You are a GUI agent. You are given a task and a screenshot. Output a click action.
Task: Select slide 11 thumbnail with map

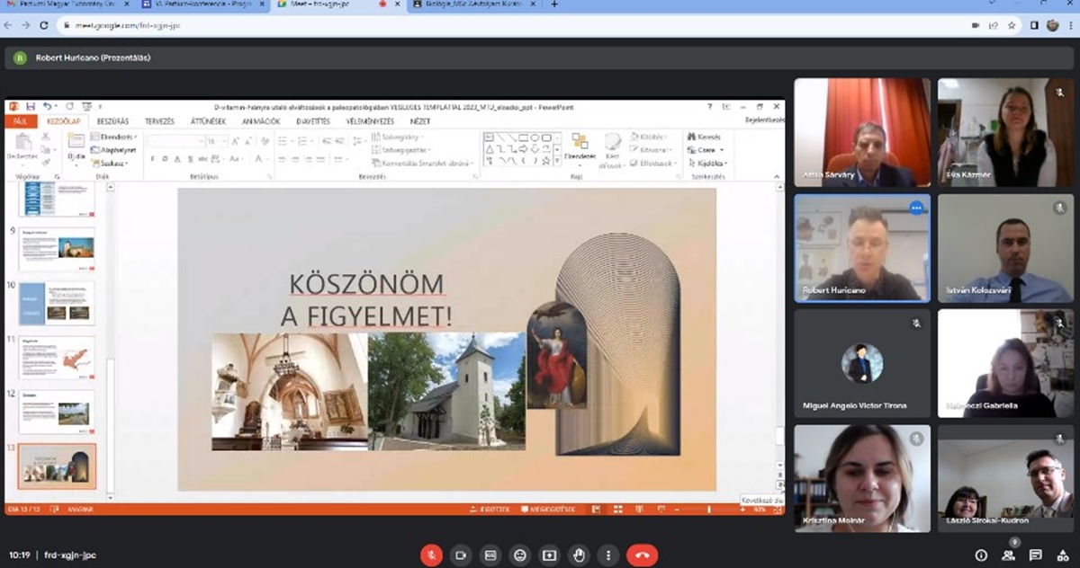point(57,357)
